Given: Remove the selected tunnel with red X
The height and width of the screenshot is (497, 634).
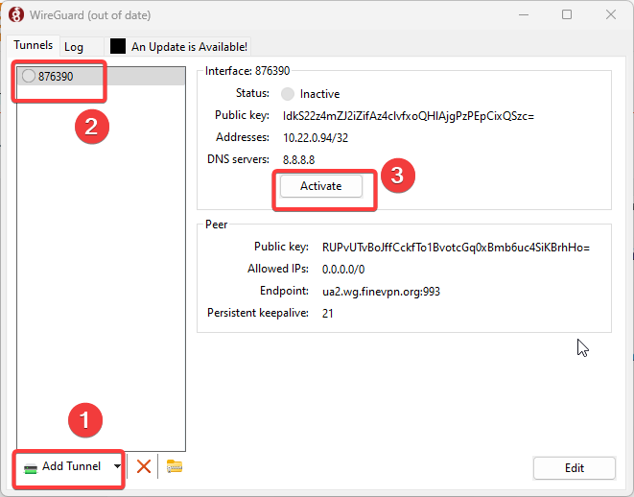Looking at the screenshot, I should click(x=144, y=466).
